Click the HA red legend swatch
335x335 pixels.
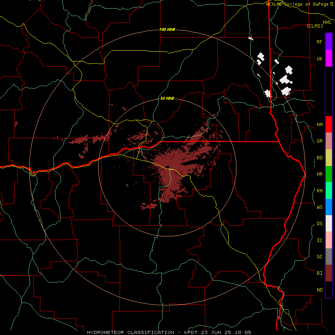click(329, 124)
